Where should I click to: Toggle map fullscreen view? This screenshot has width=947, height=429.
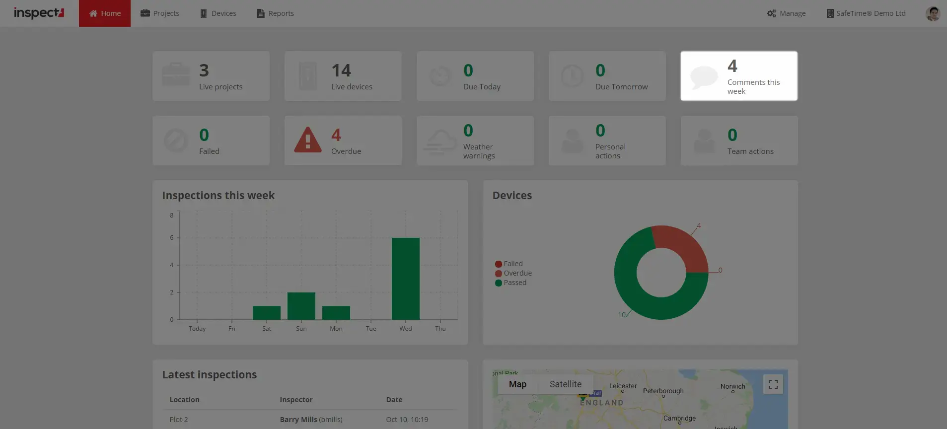coord(773,384)
